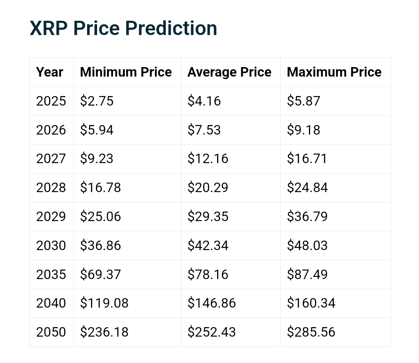The image size is (419, 363).
Task: Select the $48.03 maximum price cell
Action: [x=307, y=245]
